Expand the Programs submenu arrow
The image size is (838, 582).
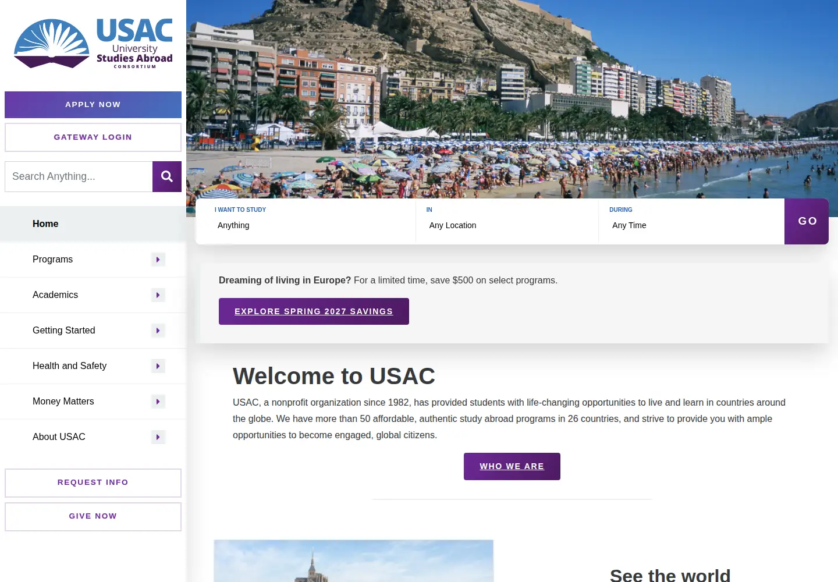click(158, 260)
